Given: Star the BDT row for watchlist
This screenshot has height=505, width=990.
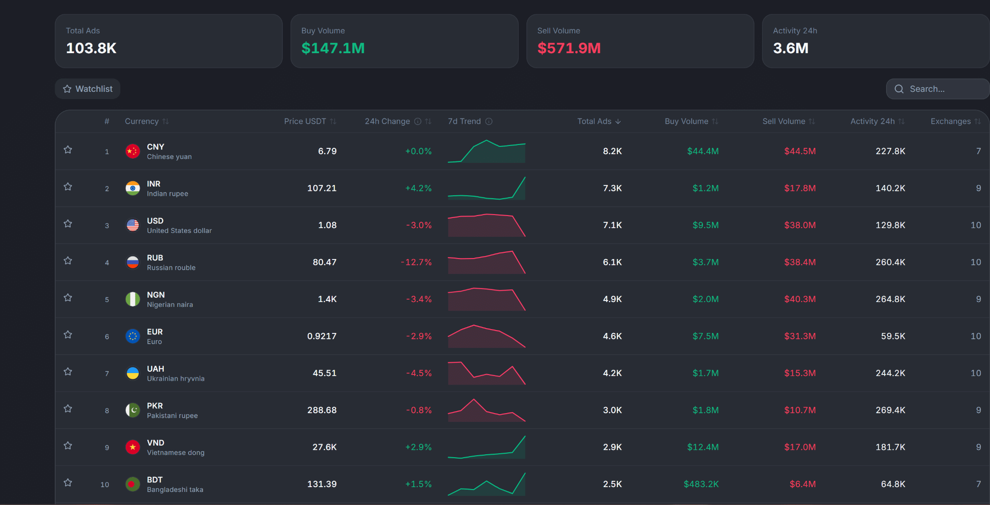Looking at the screenshot, I should pyautogui.click(x=68, y=483).
